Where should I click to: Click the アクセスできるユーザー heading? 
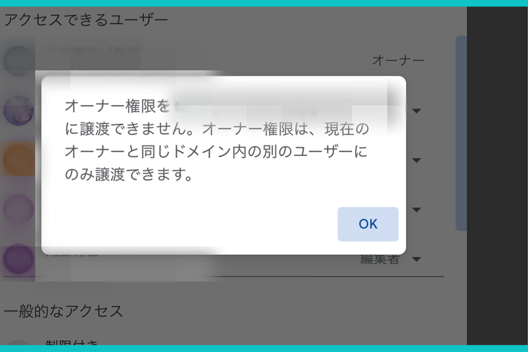pyautogui.click(x=86, y=20)
